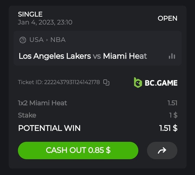
Task: Click the ticket ID number text
Action: pyautogui.click(x=72, y=82)
